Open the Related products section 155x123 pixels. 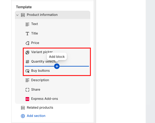pos(53,107)
